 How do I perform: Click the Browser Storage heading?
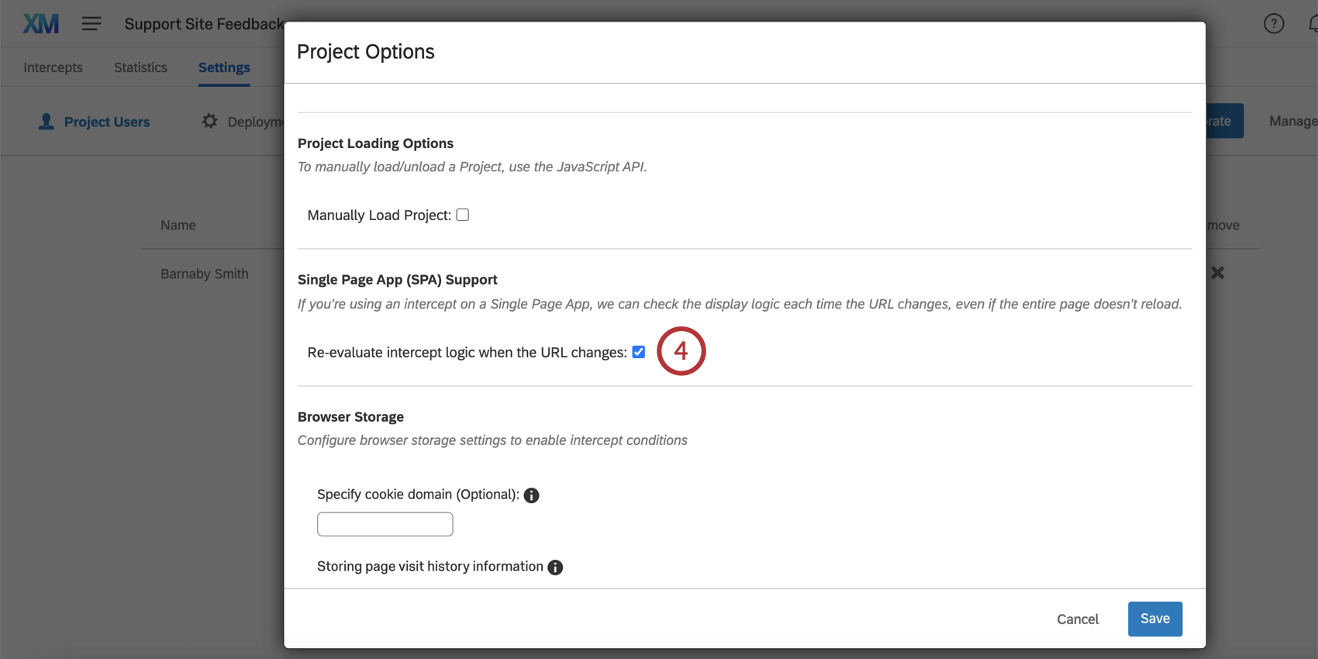pos(350,417)
